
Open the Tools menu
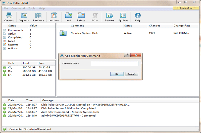pos(32,8)
